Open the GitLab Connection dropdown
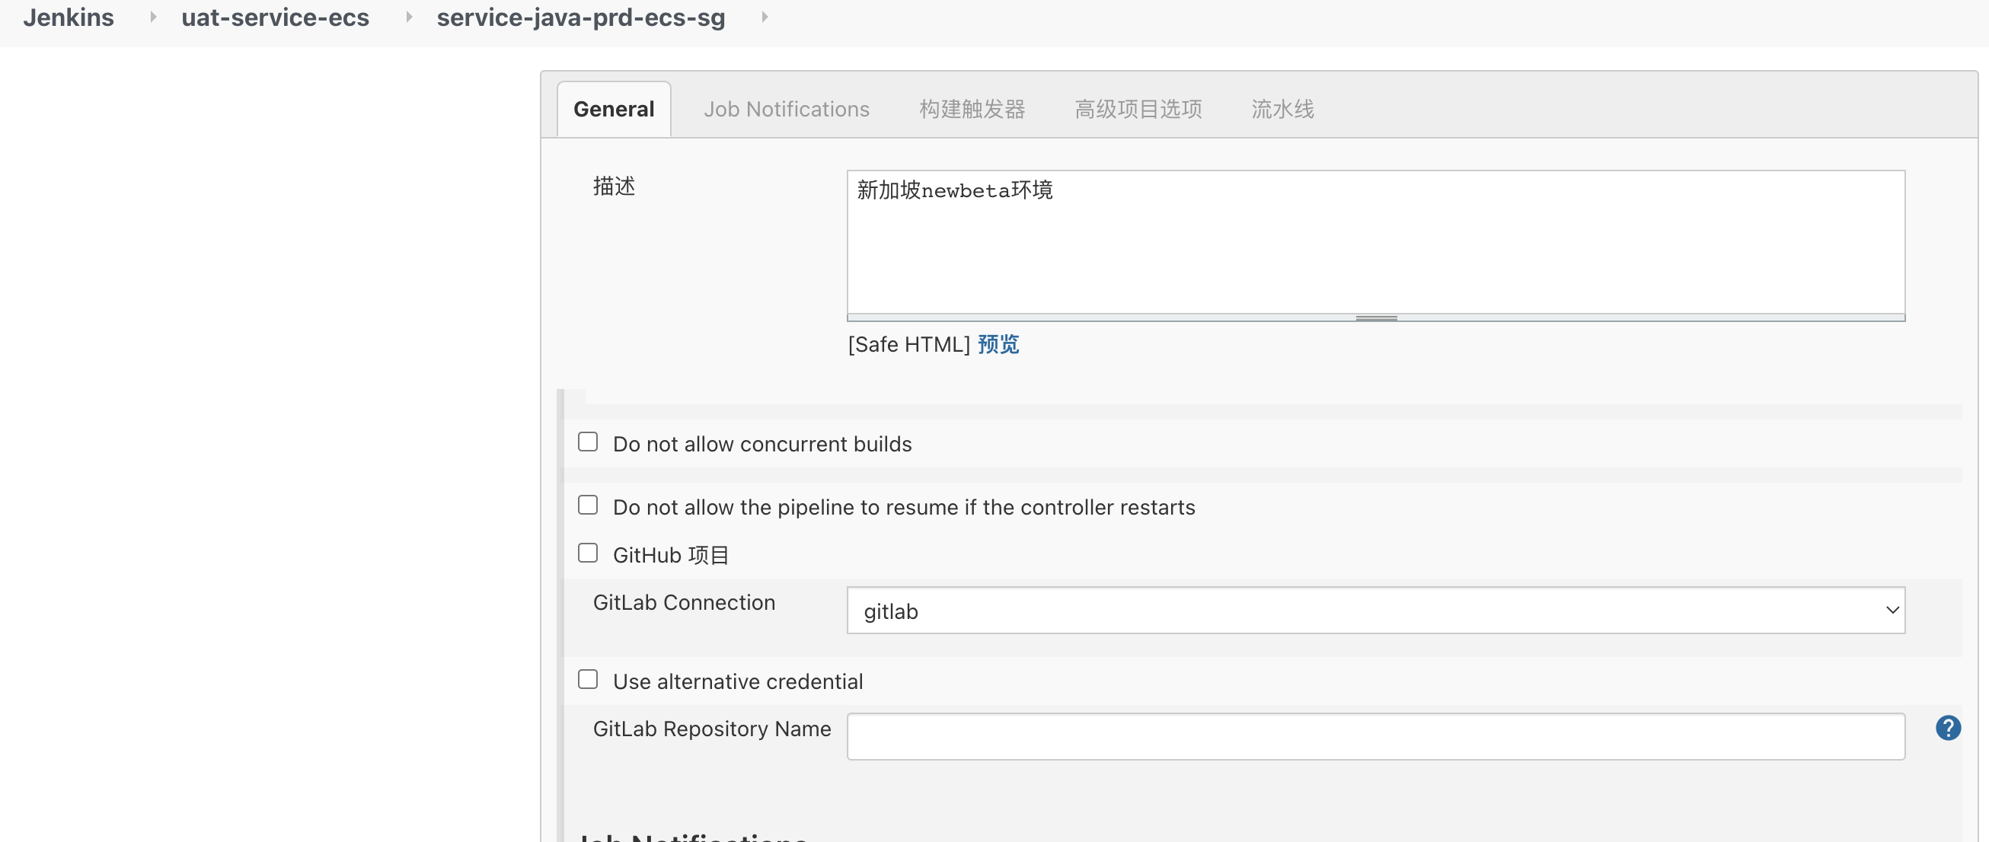 point(1375,611)
